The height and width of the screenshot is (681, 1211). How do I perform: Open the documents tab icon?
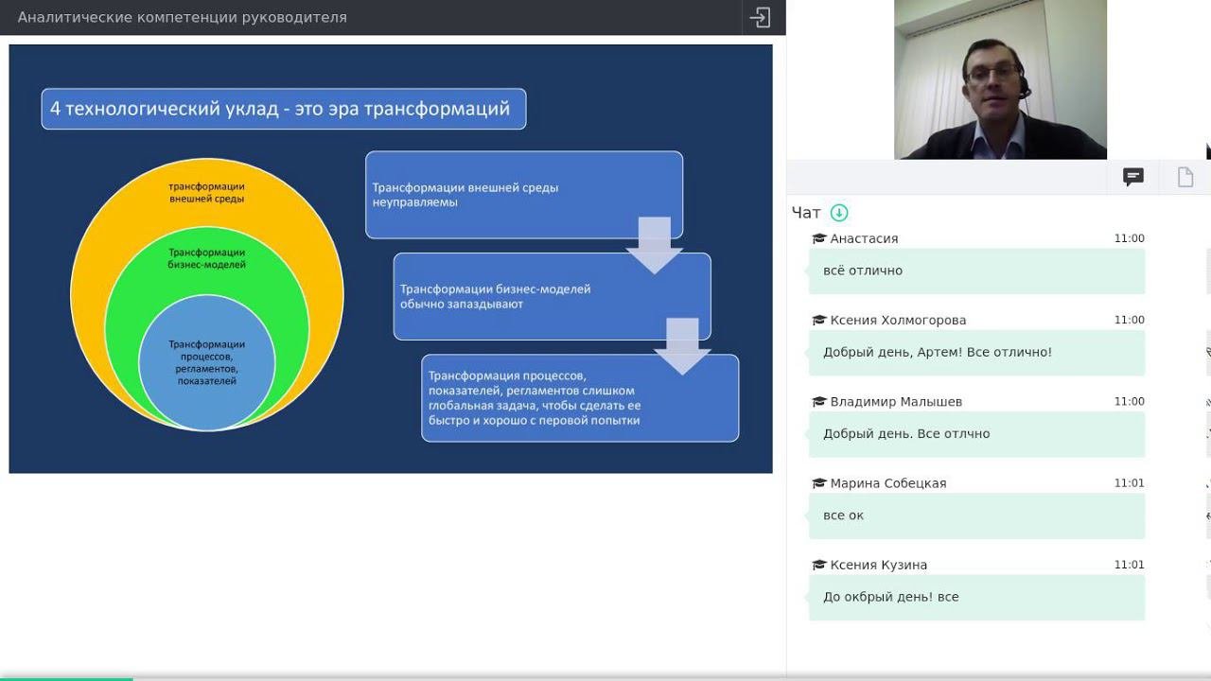(1185, 177)
